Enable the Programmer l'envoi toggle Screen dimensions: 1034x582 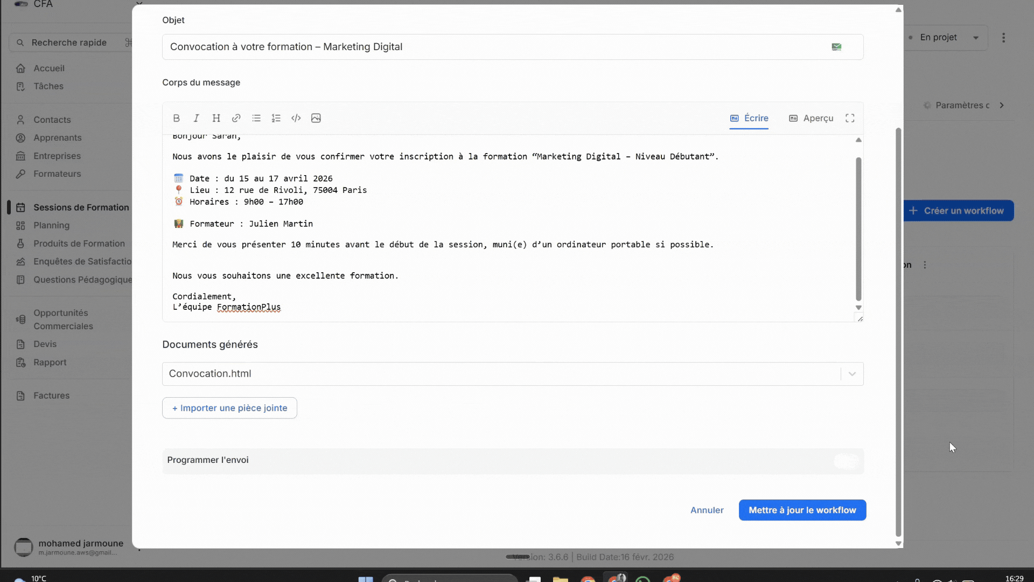coord(846,461)
